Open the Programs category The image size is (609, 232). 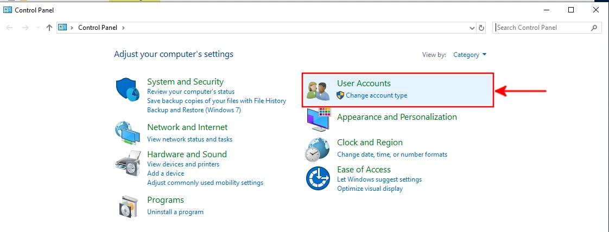point(166,200)
